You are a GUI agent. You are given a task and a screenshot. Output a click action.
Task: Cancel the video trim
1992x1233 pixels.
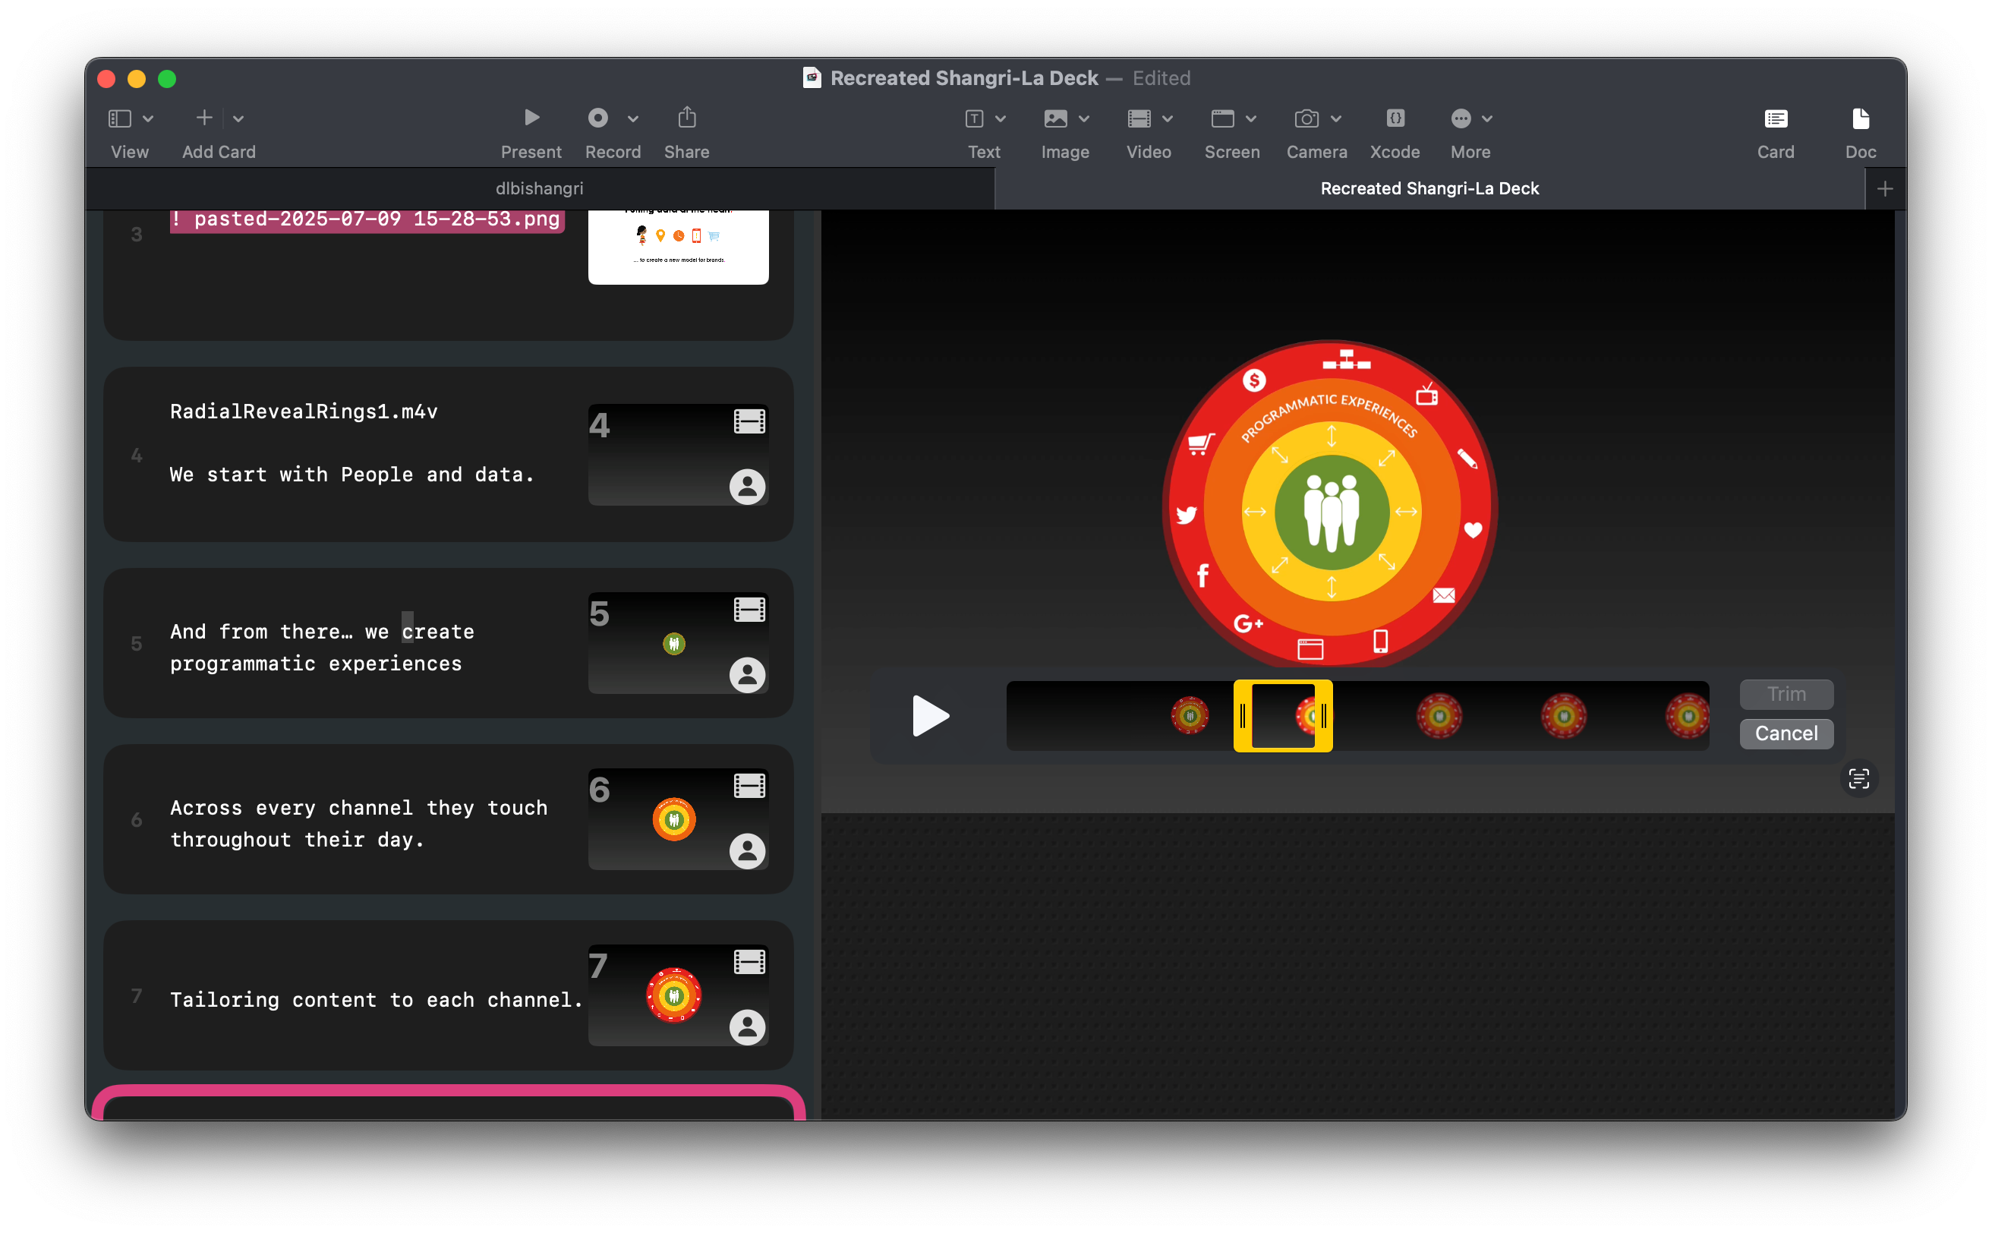[x=1786, y=733]
